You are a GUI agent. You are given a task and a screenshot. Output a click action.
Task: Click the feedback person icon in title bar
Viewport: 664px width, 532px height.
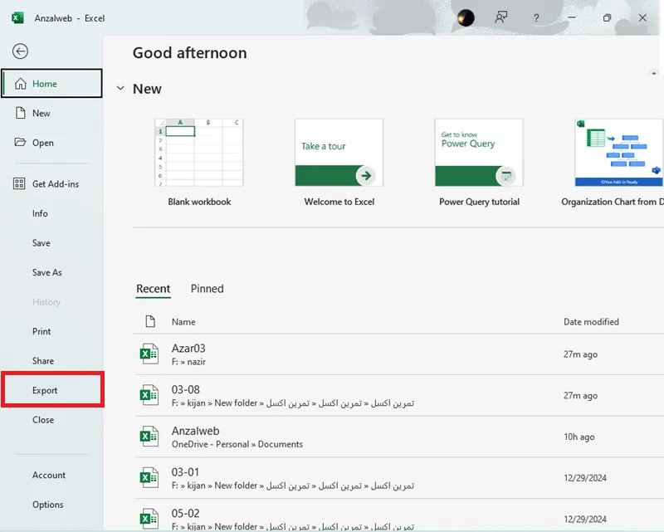tap(501, 17)
